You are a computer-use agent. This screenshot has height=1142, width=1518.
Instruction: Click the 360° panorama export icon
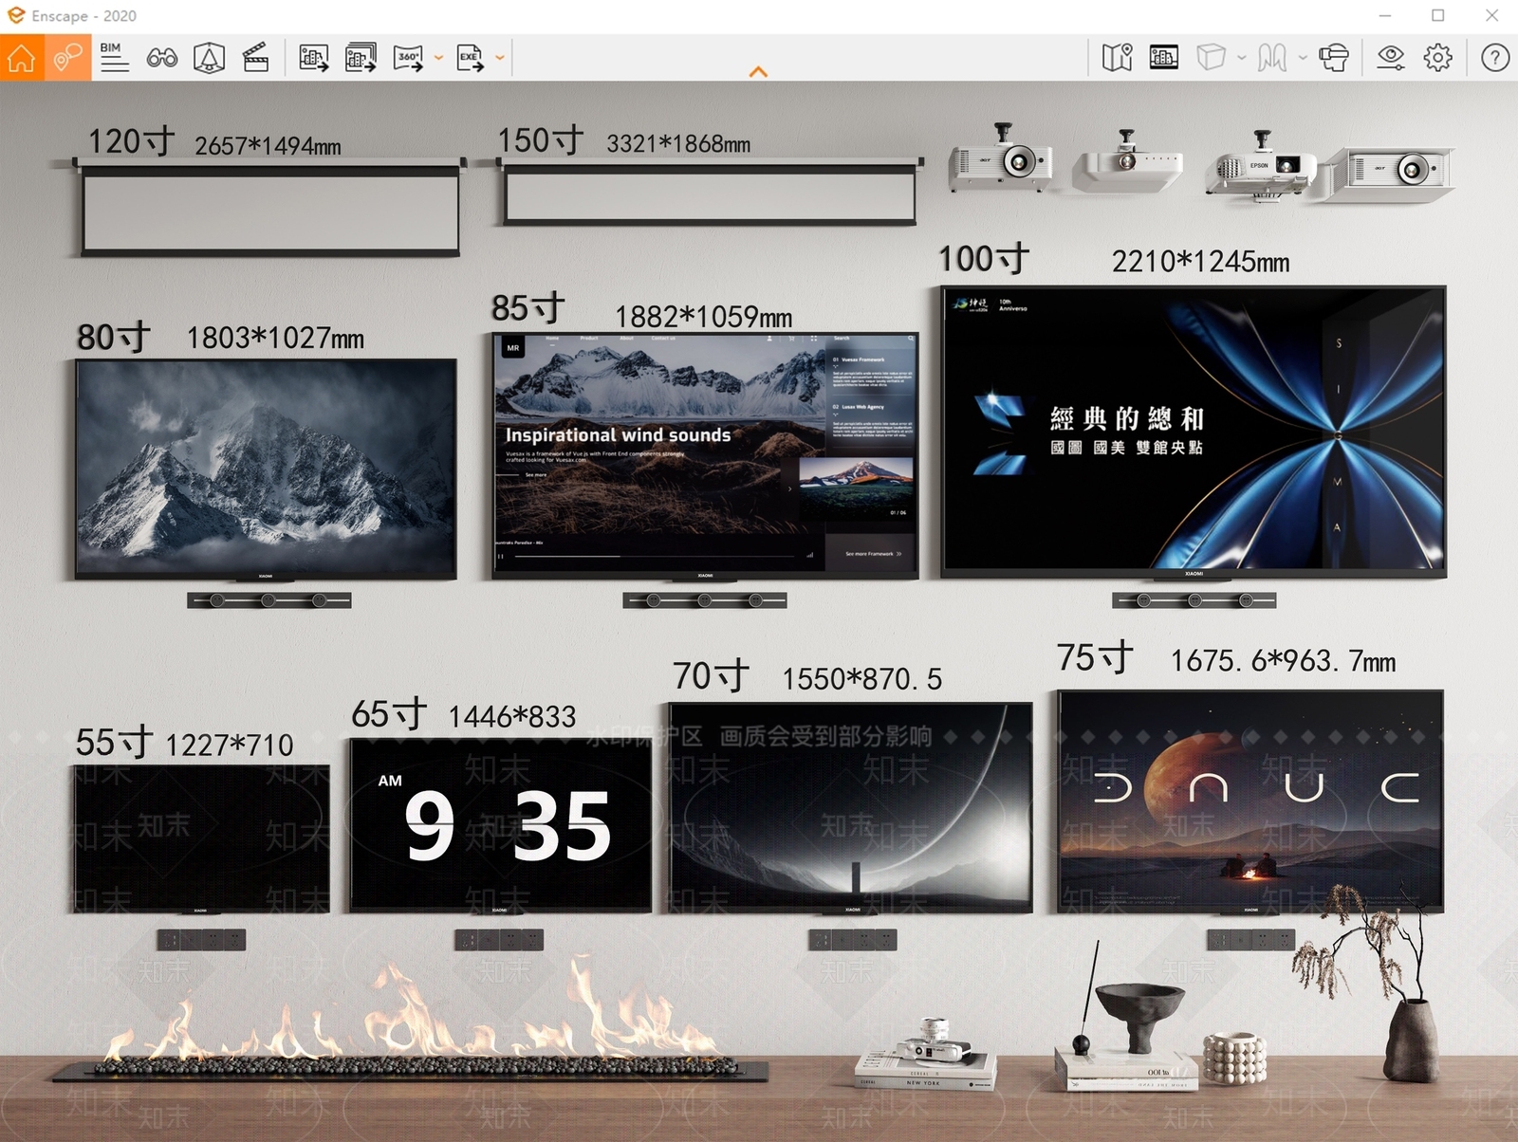tap(408, 58)
